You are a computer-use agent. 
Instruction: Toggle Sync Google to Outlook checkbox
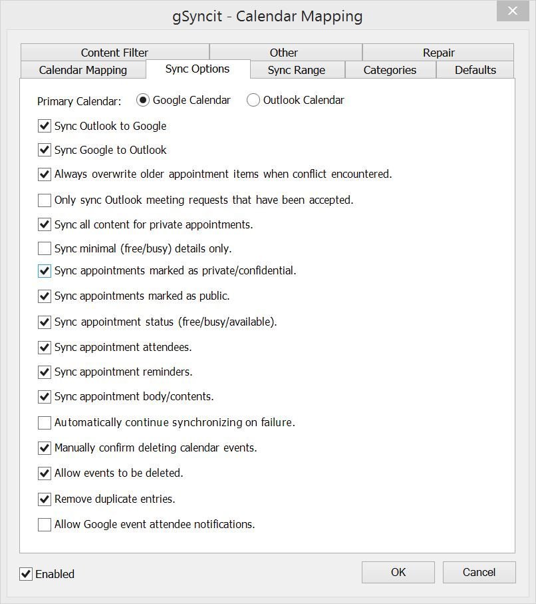click(45, 150)
